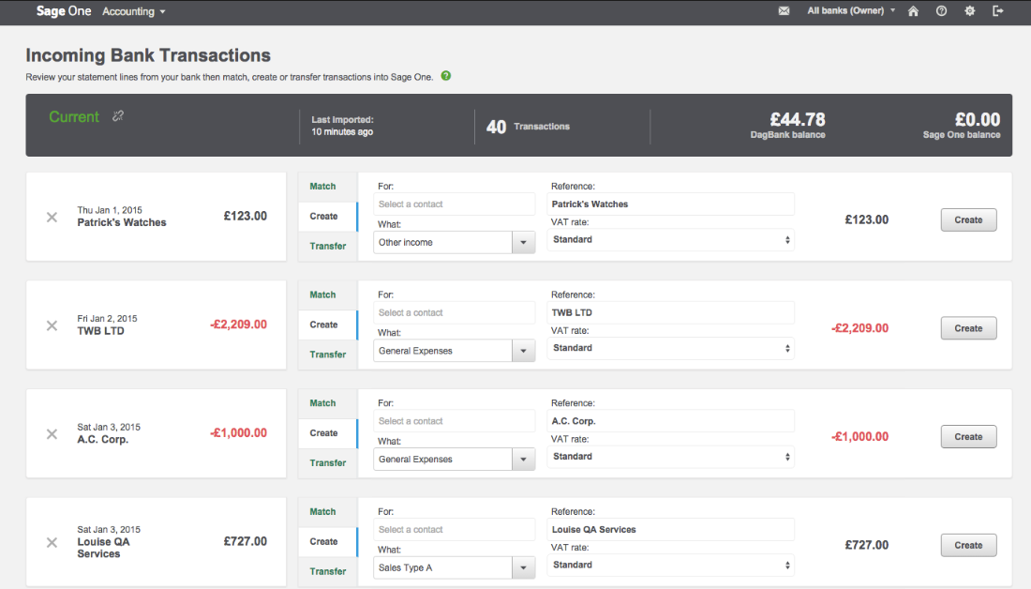1031x589 pixels.
Task: Focus contact field for Louise QA Services
Action: 455,530
